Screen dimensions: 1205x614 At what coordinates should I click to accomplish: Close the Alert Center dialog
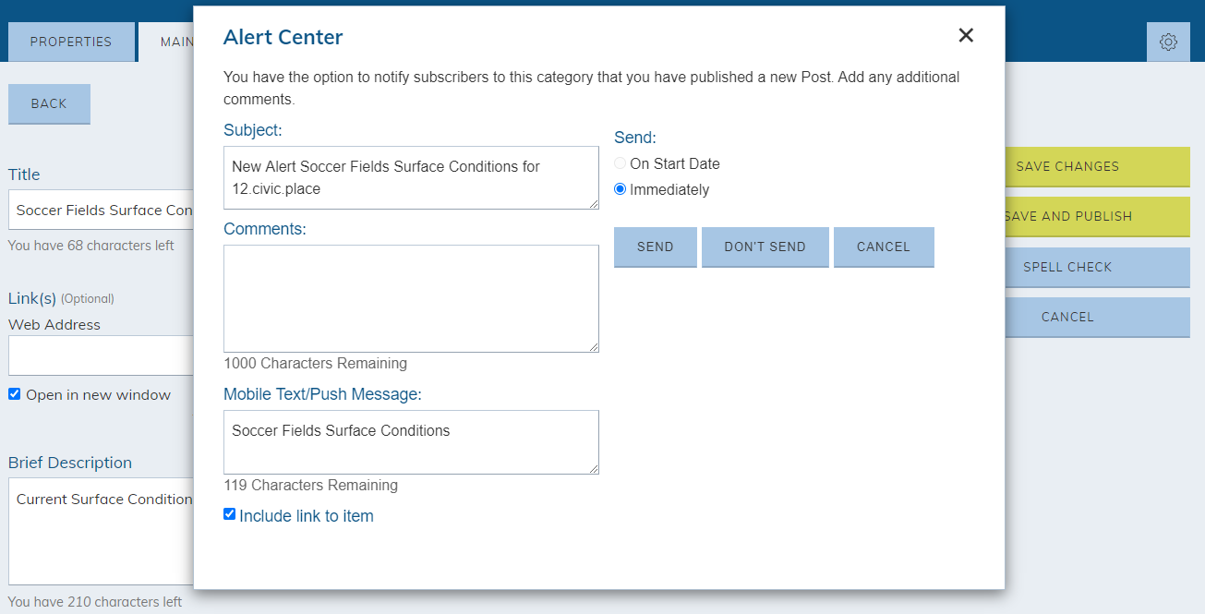[x=966, y=35]
